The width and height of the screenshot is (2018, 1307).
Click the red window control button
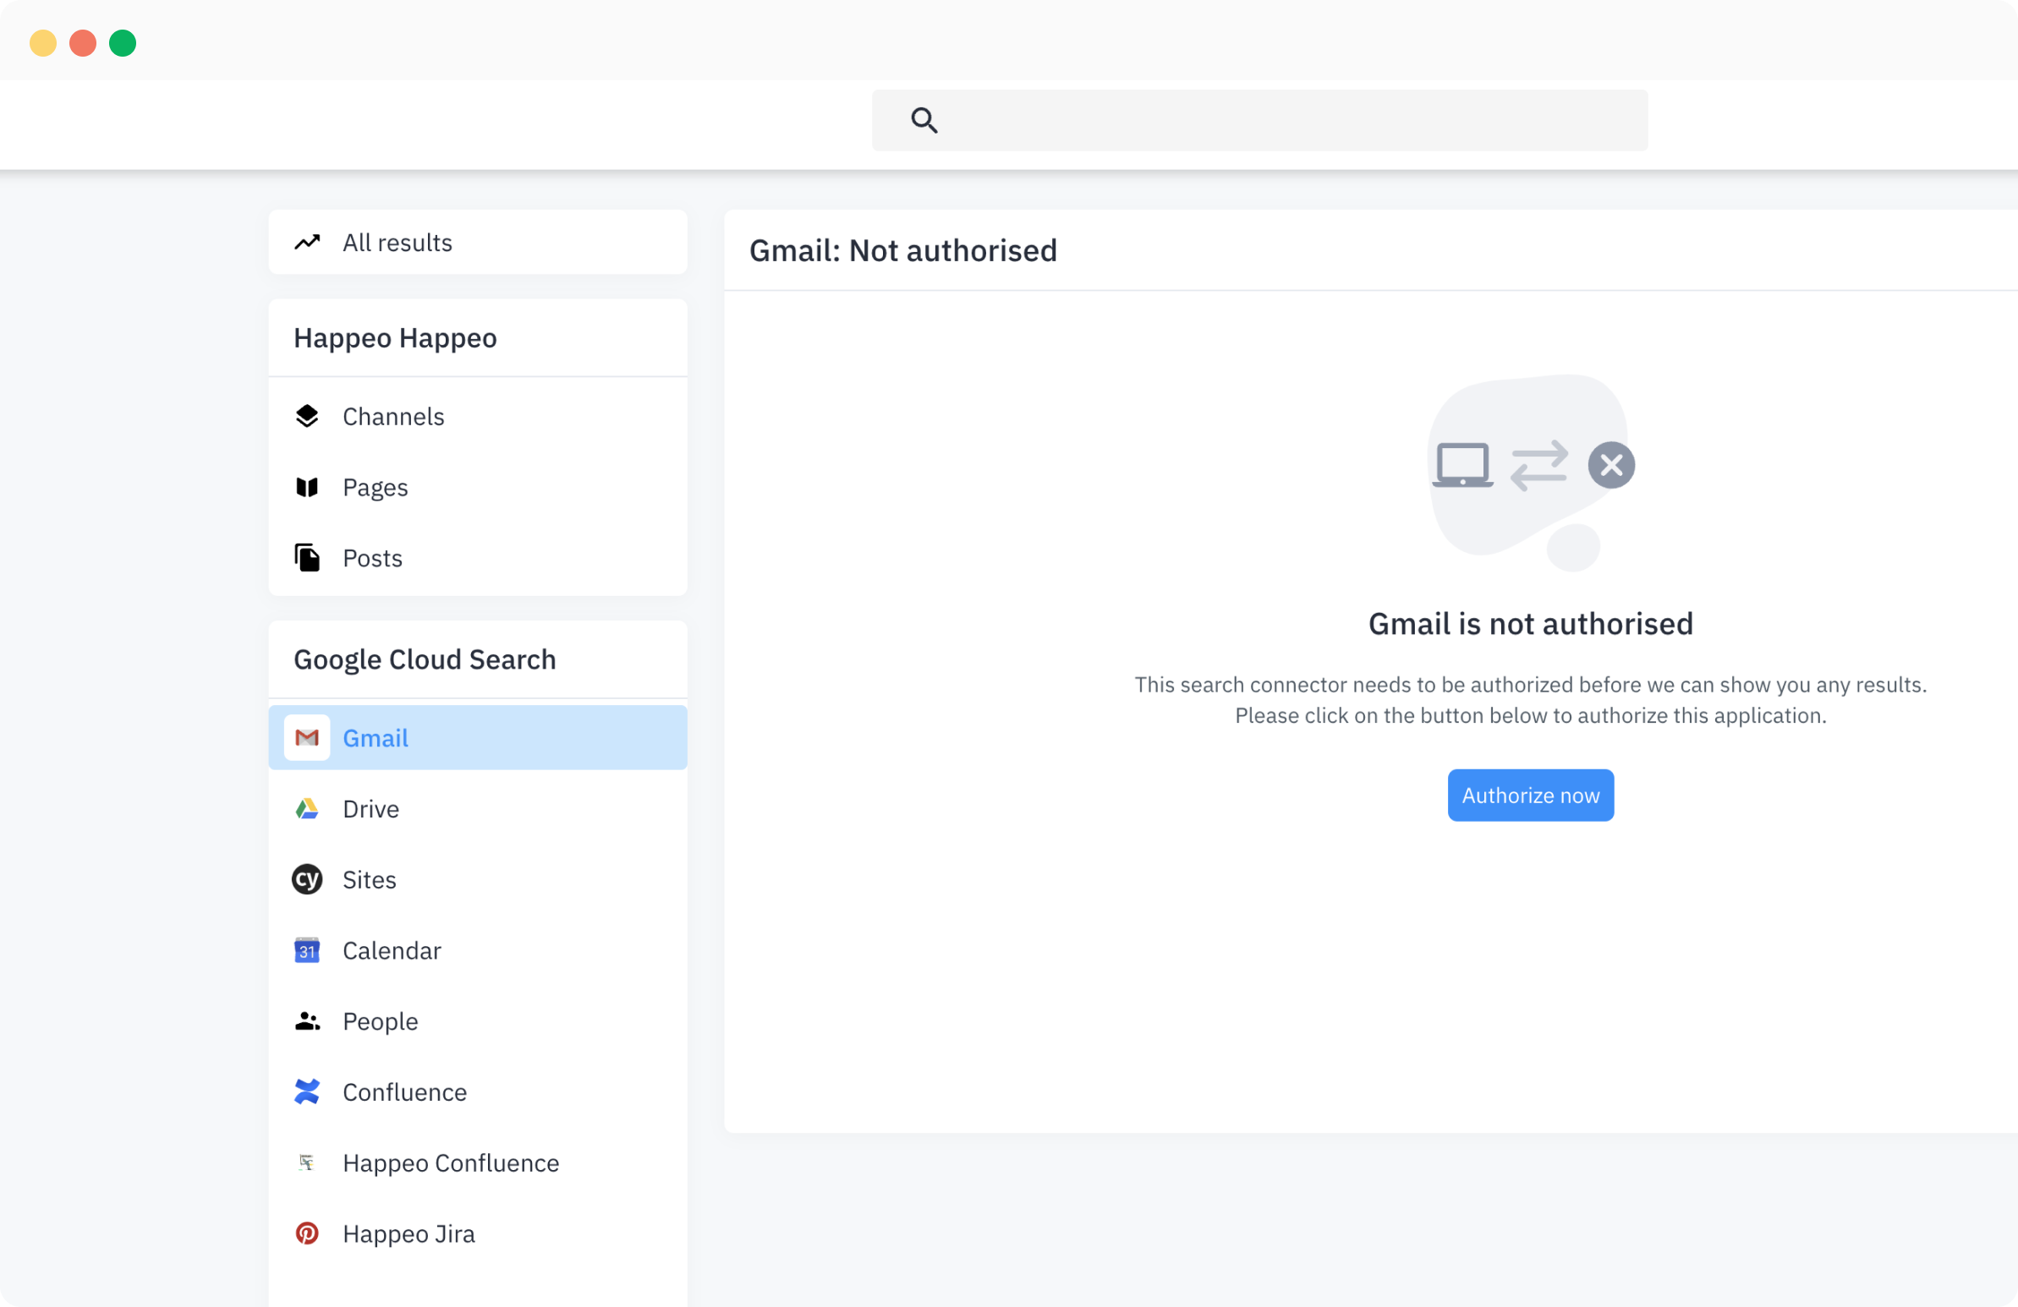[83, 43]
